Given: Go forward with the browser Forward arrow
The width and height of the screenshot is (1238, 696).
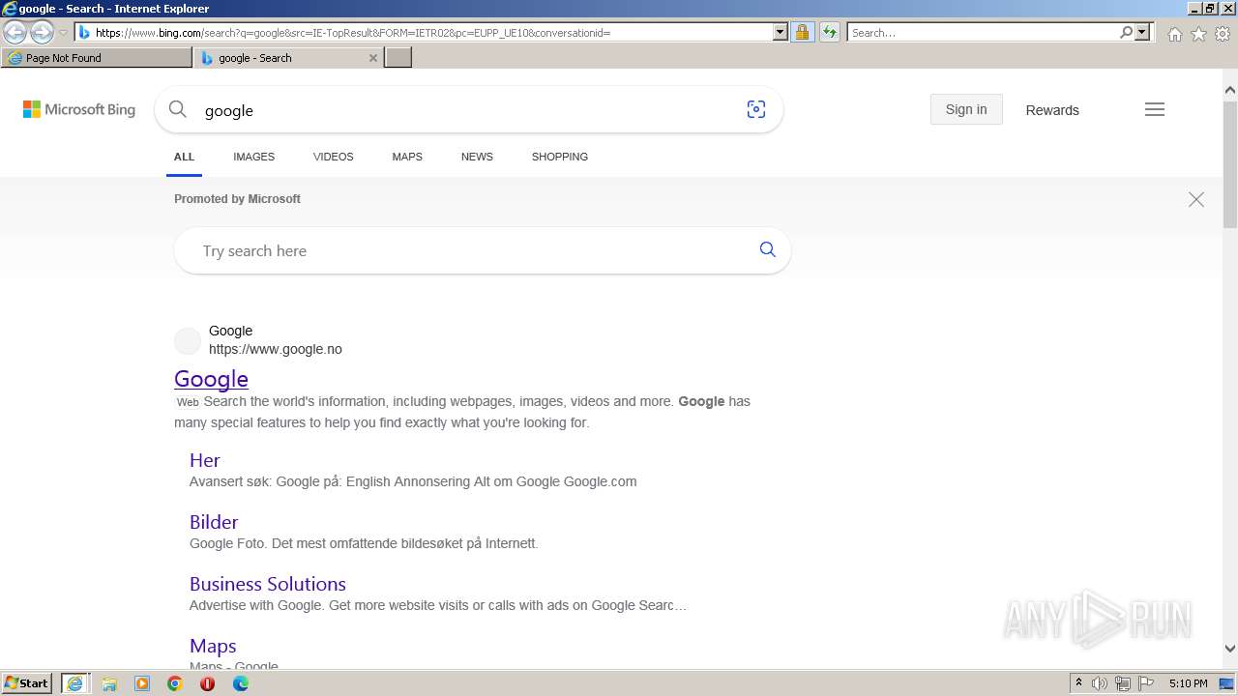Looking at the screenshot, I should point(42,33).
